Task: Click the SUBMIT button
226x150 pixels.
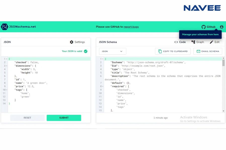Action: (64, 118)
